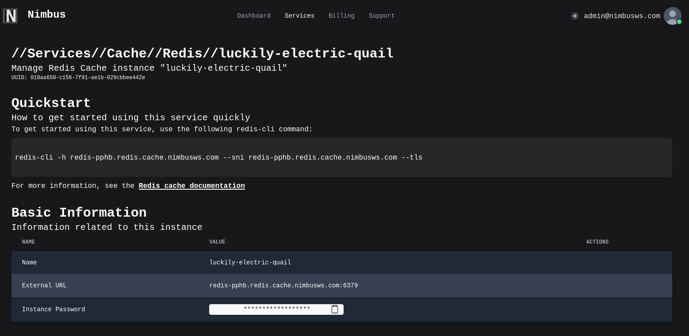The image size is (689, 336).
Task: Click the Quickstart section heading
Action: coord(51,103)
